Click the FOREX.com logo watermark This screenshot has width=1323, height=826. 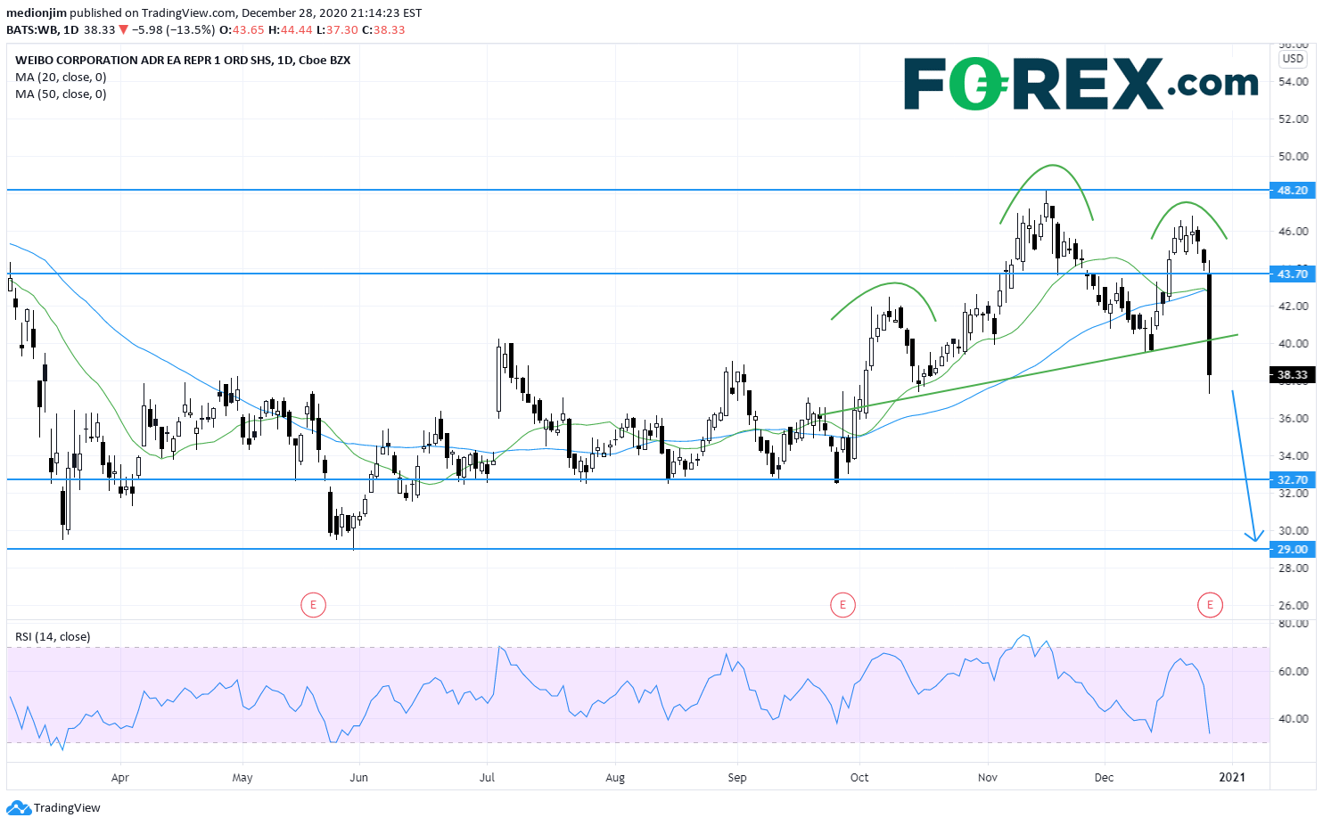click(1081, 84)
